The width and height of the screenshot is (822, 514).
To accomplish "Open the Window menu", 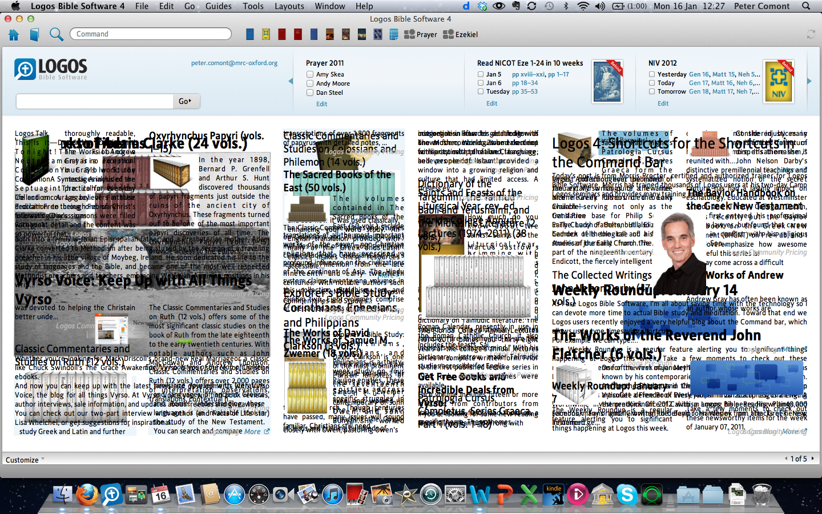I will click(x=330, y=6).
